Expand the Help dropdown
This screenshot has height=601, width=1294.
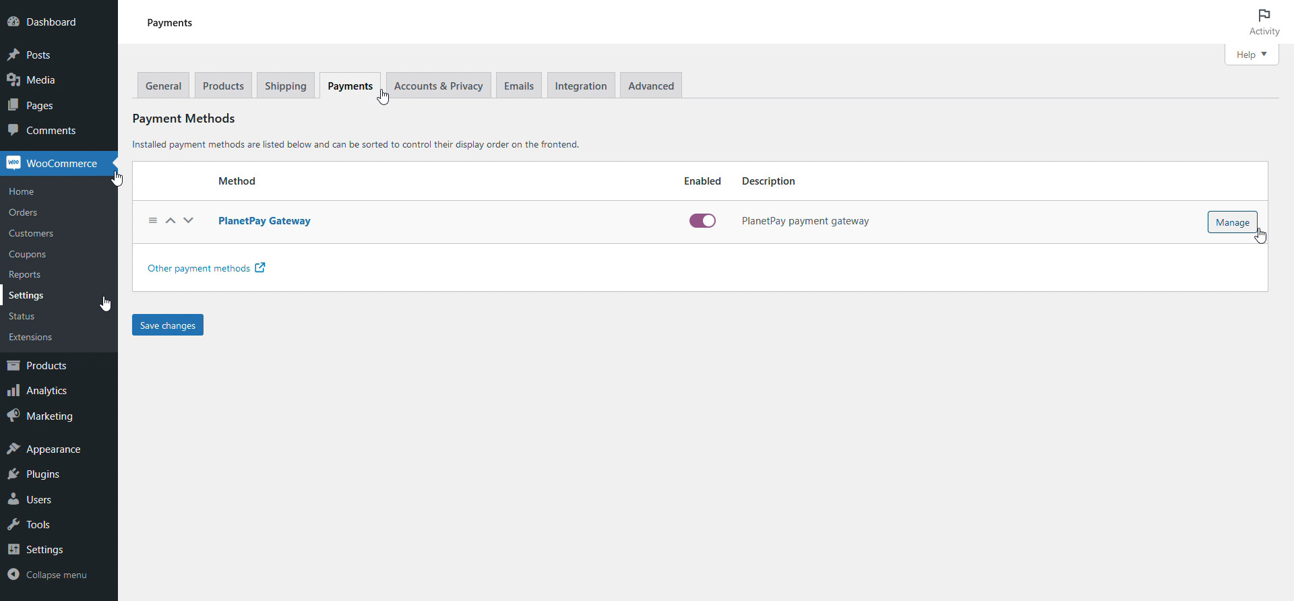pos(1252,55)
